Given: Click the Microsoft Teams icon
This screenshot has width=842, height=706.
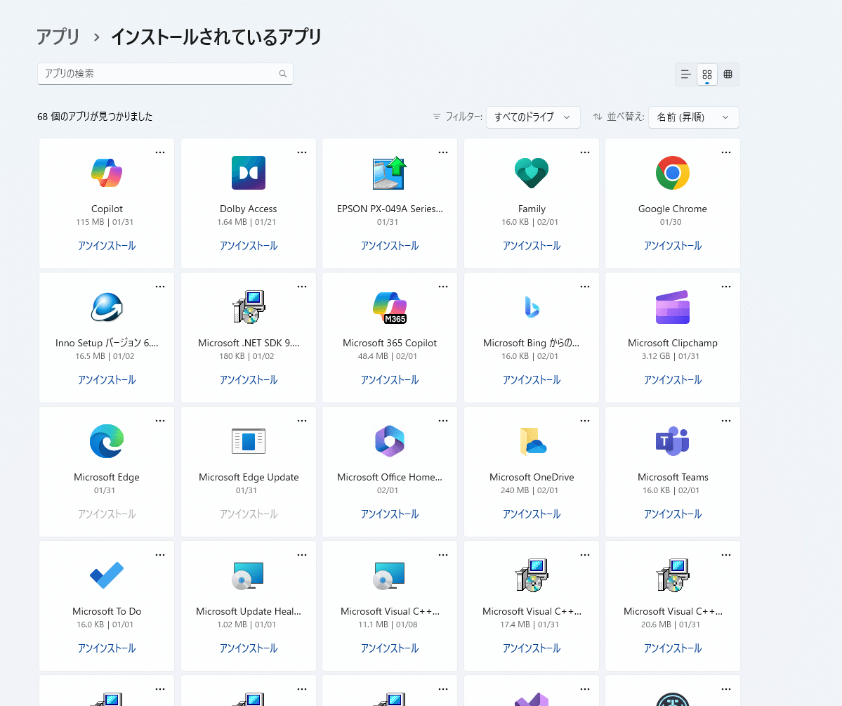Looking at the screenshot, I should (x=672, y=440).
